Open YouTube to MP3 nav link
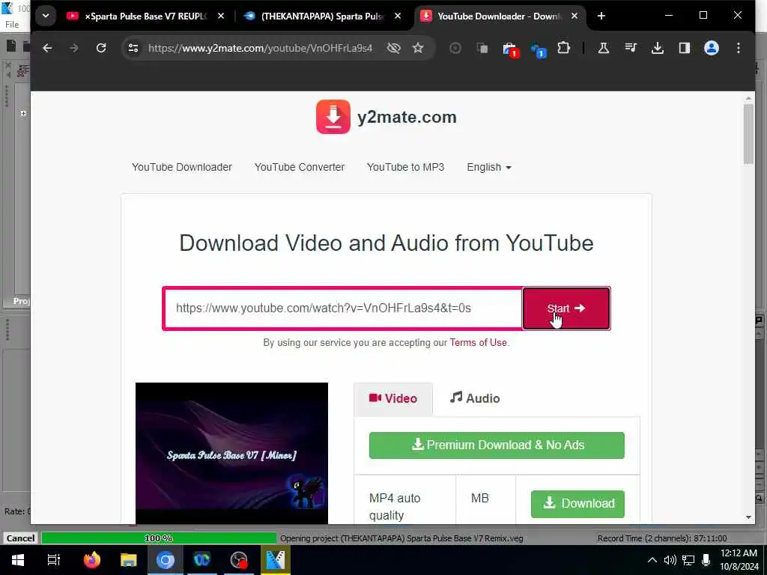The image size is (767, 575). click(x=405, y=167)
